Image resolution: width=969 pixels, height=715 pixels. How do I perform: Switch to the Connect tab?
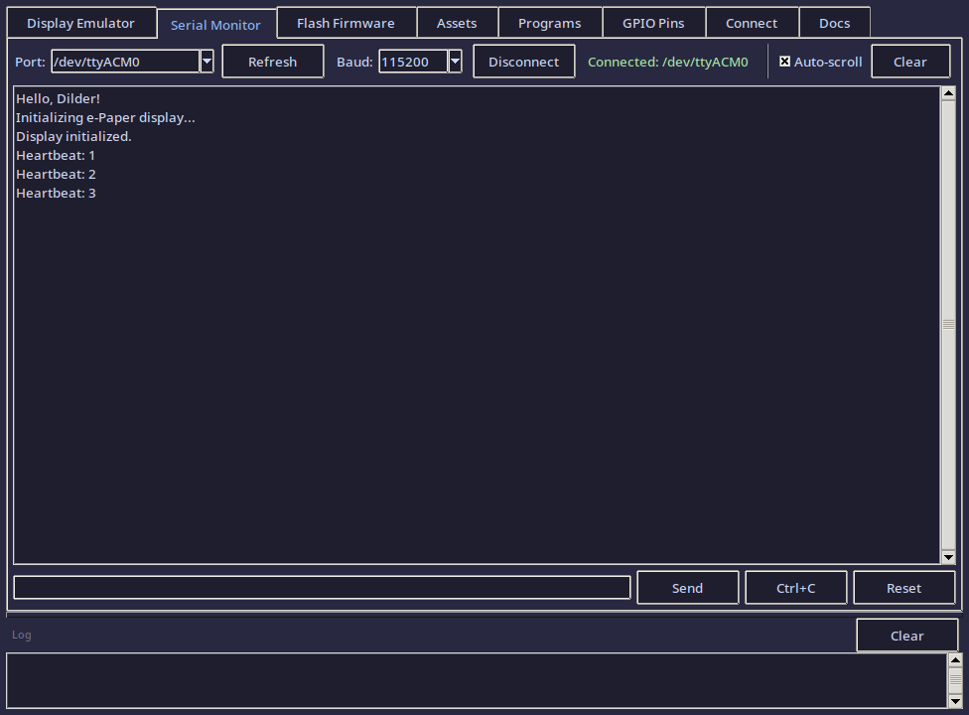click(752, 22)
